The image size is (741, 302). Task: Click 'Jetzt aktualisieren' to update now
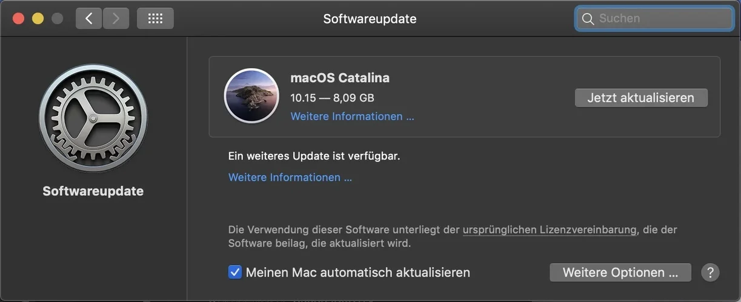pos(641,98)
